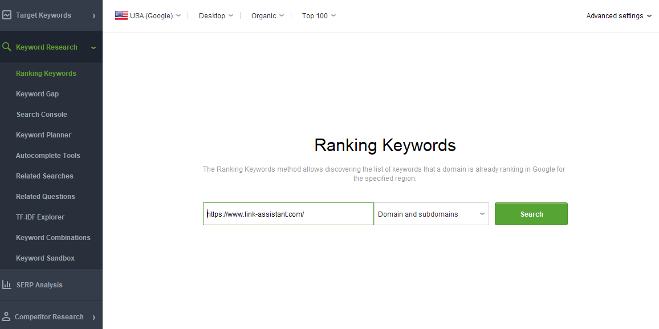659x329 pixels.
Task: Click the Target Keywords chart icon
Action: click(x=6, y=15)
